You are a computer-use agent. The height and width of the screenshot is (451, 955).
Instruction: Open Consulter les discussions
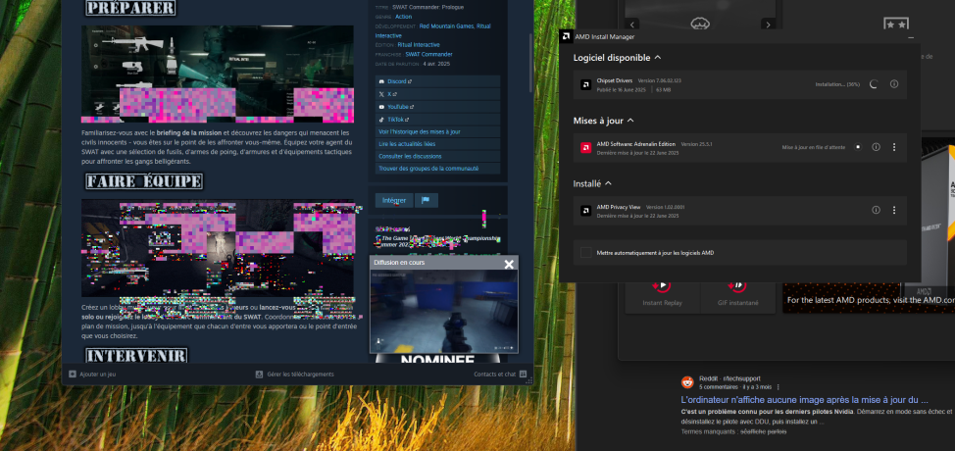point(438,157)
